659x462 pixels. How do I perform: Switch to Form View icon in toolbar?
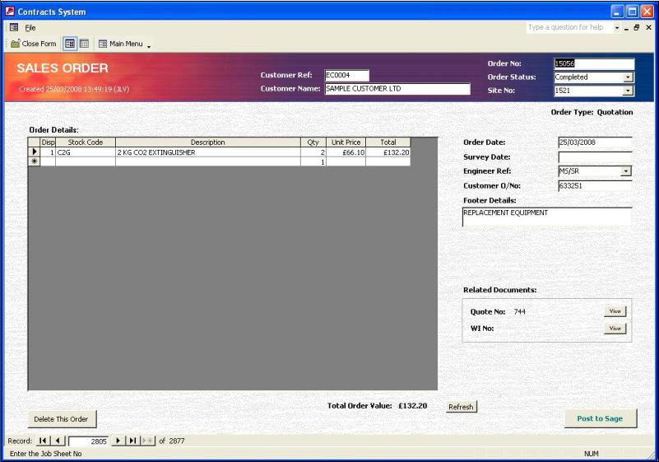(71, 44)
